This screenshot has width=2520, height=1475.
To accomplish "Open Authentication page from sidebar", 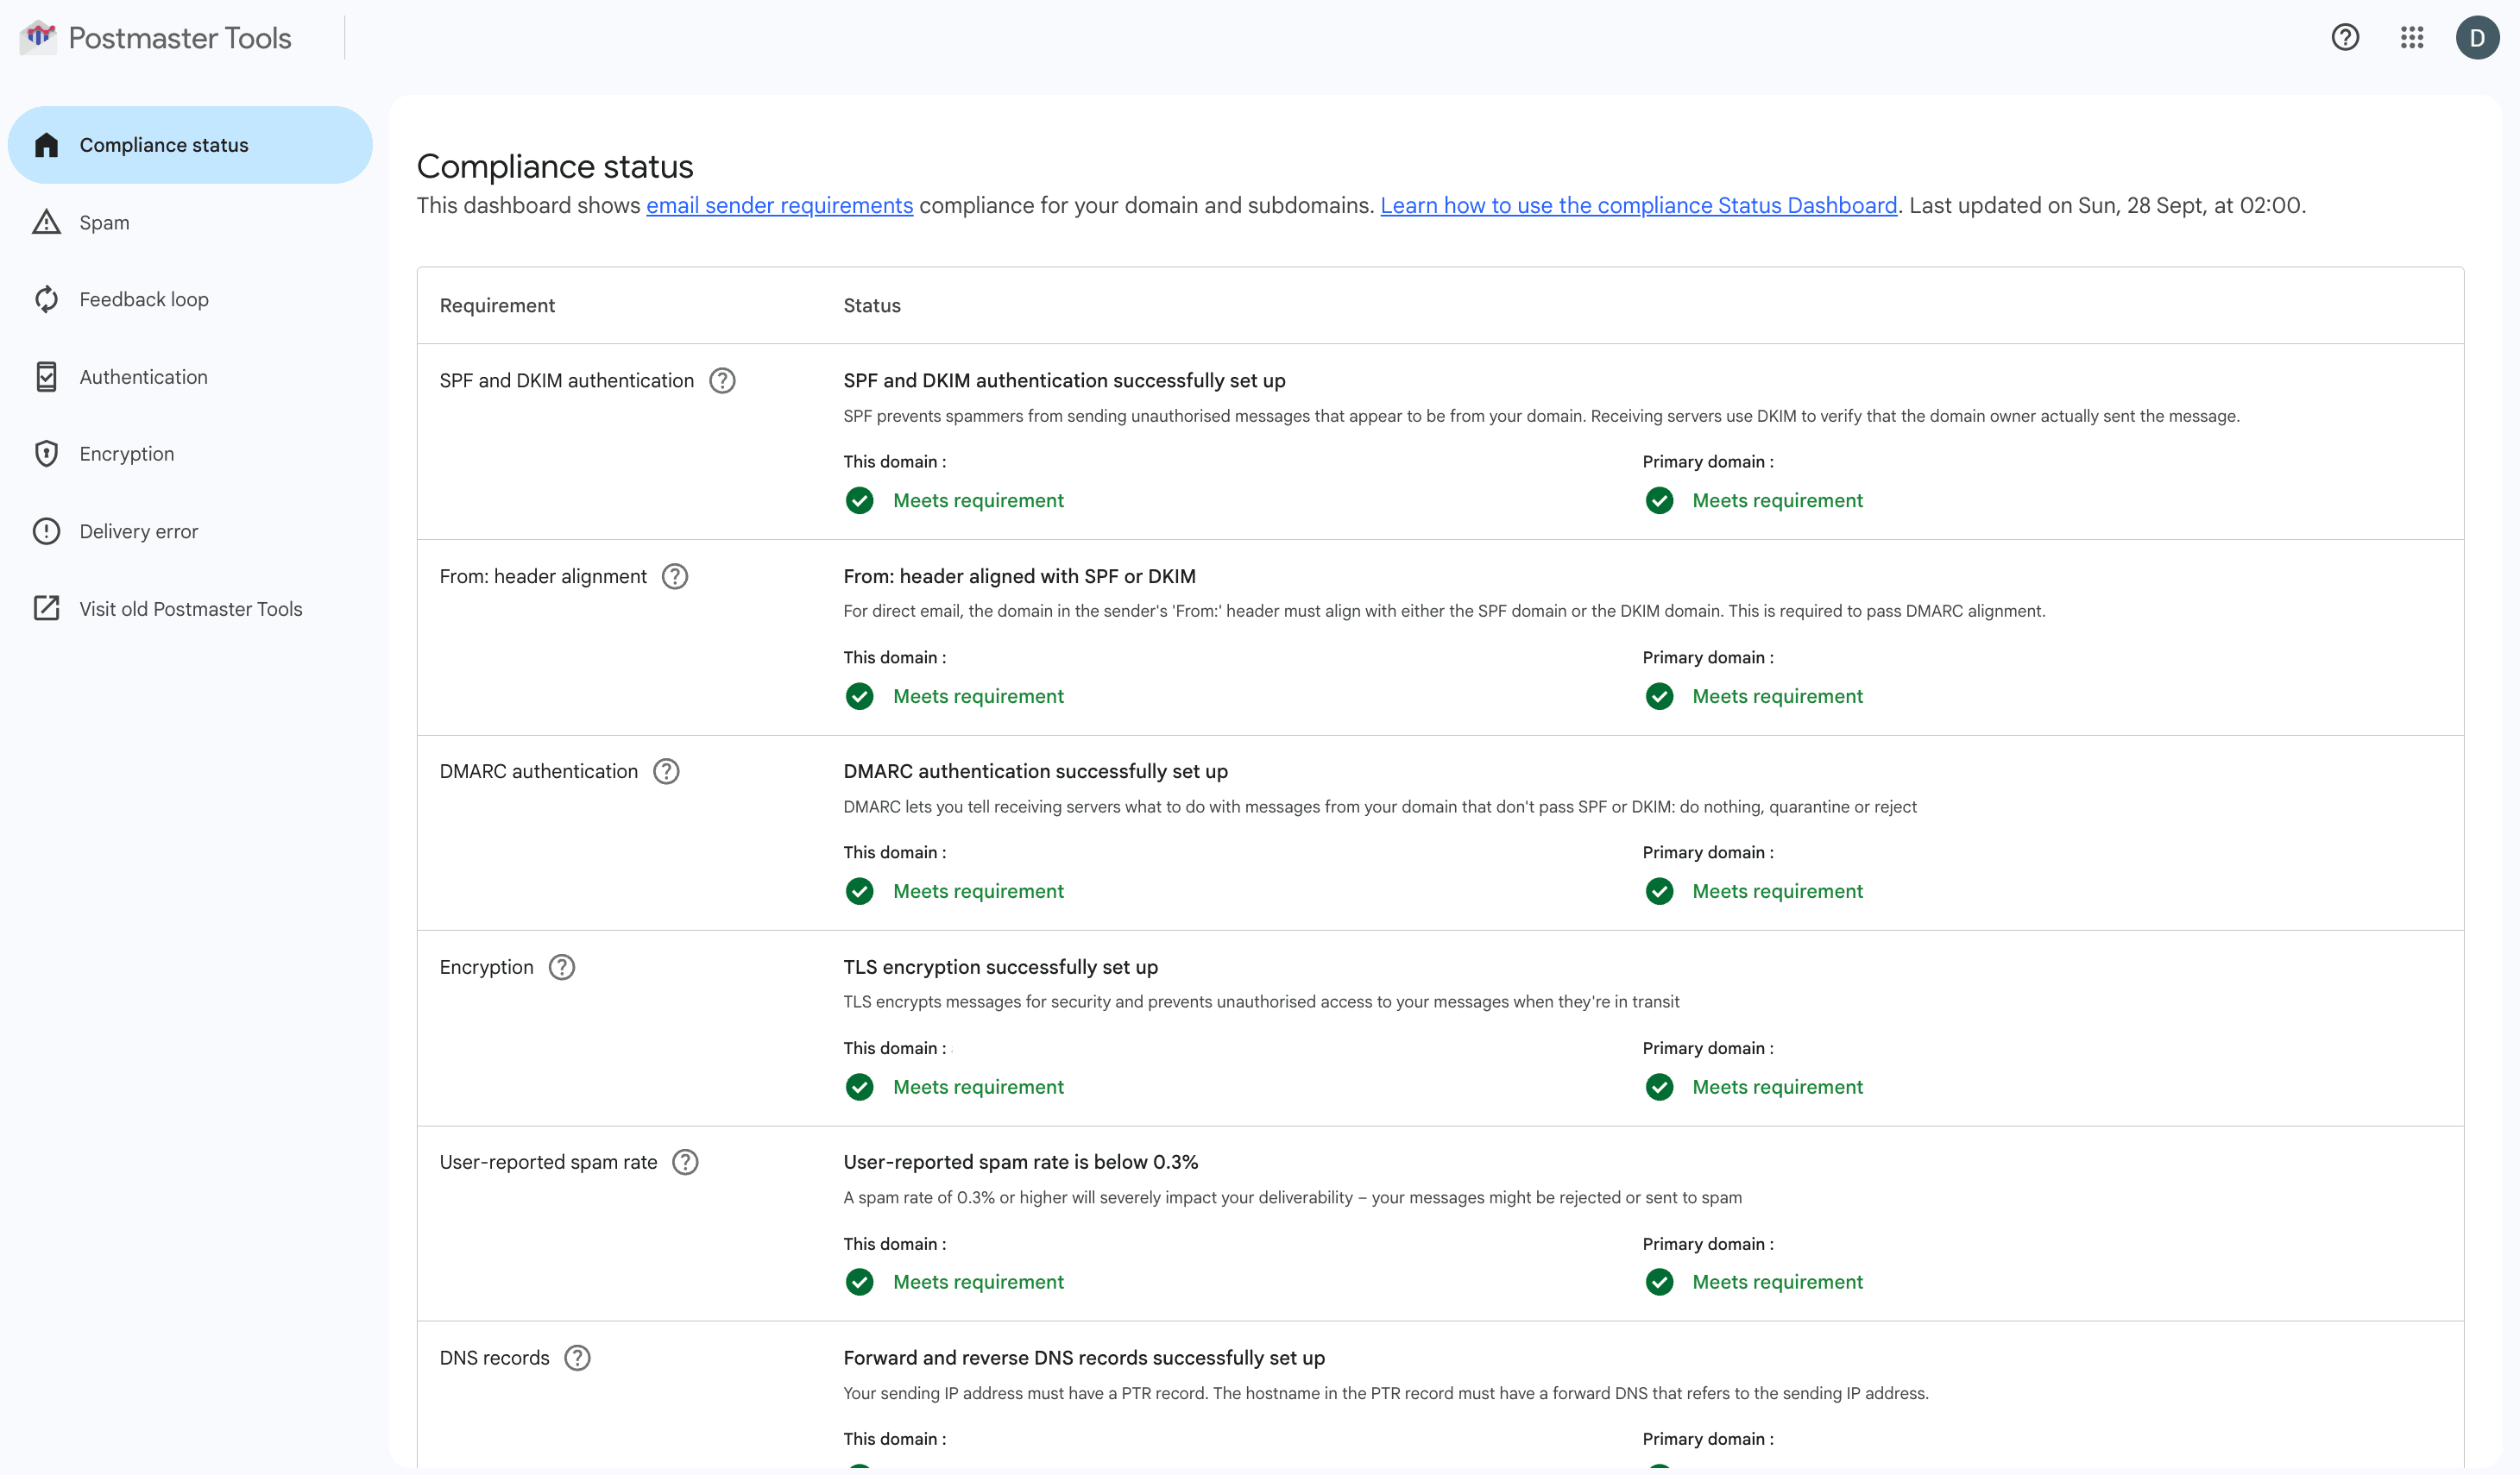I will click(143, 377).
